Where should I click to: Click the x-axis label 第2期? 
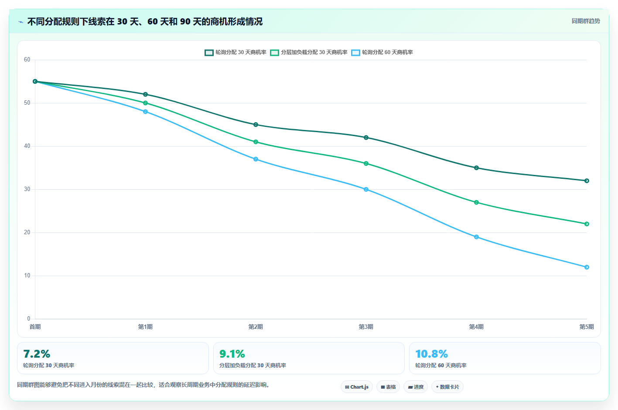256,327
